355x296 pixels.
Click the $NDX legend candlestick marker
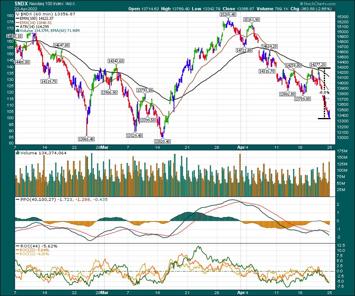(17, 13)
